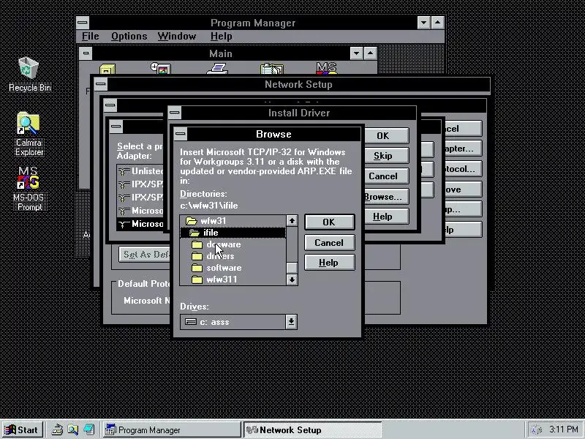Select the wfw311 folder in the directory list

coord(233,279)
